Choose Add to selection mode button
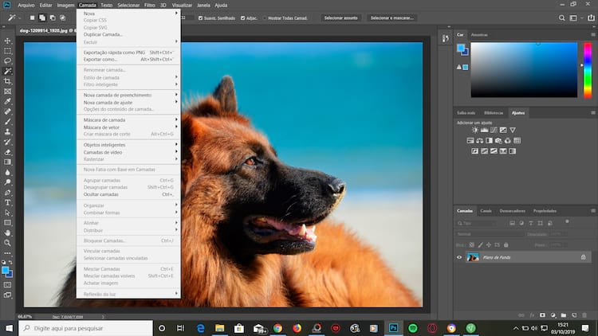 [x=42, y=18]
